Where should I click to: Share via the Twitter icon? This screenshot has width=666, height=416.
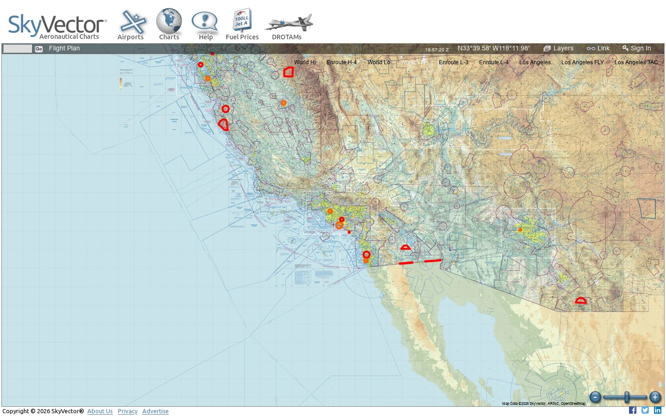(x=645, y=410)
